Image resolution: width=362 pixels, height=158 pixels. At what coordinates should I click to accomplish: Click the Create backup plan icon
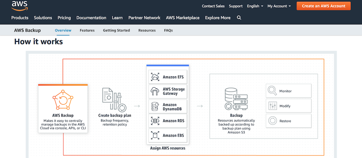(x=114, y=100)
